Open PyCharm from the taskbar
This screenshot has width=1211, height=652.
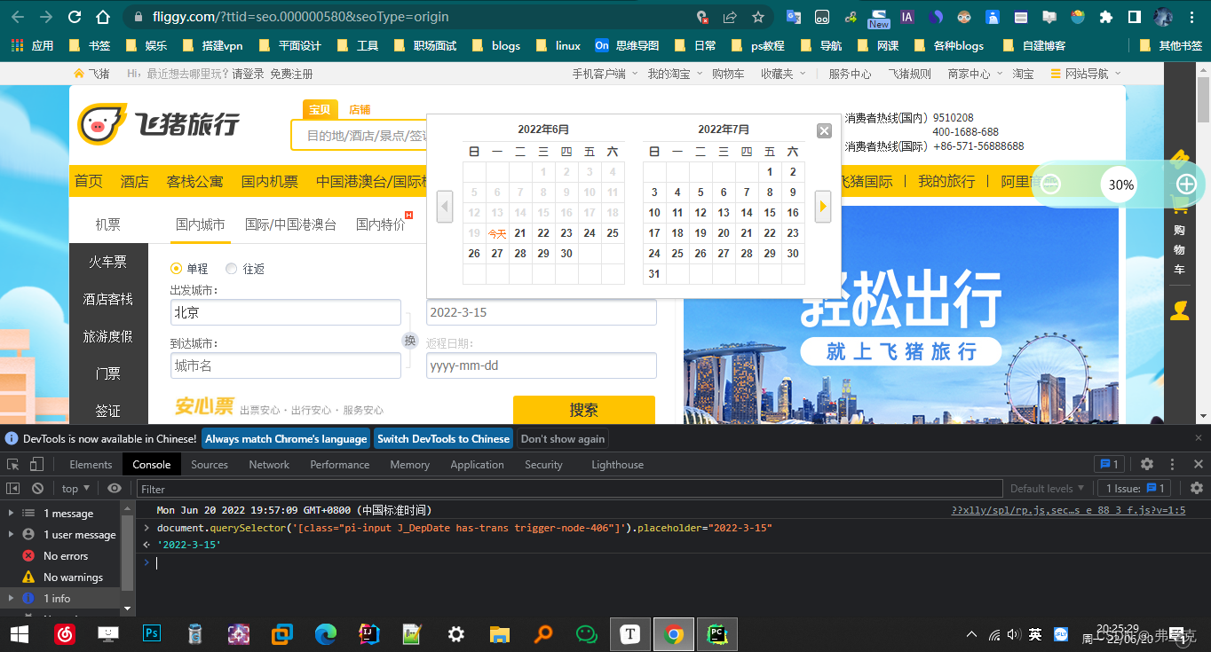716,634
